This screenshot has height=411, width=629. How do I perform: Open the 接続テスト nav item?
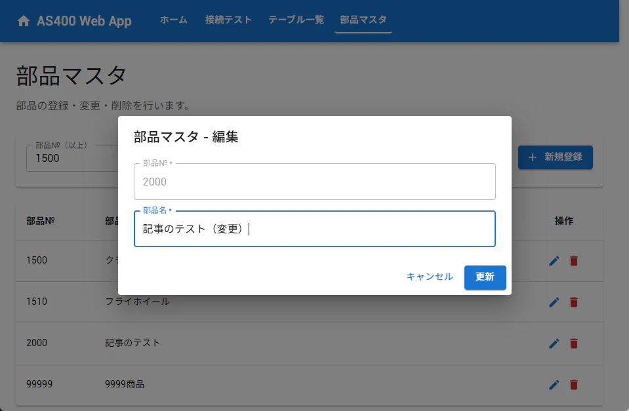[x=228, y=20]
